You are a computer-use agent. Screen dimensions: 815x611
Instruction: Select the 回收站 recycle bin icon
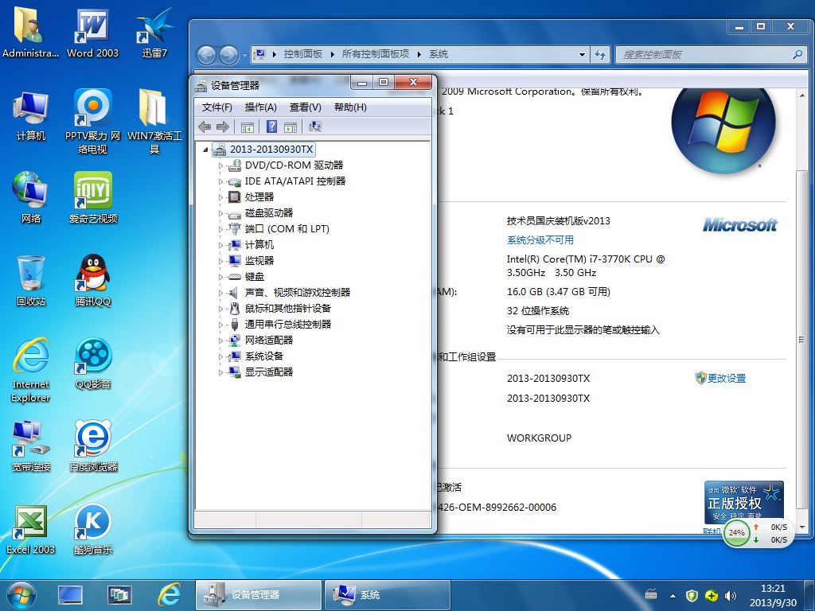click(31, 281)
